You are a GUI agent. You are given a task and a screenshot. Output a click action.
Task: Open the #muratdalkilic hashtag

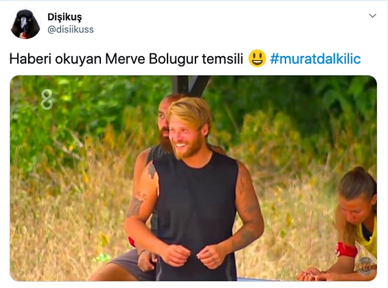coord(315,59)
